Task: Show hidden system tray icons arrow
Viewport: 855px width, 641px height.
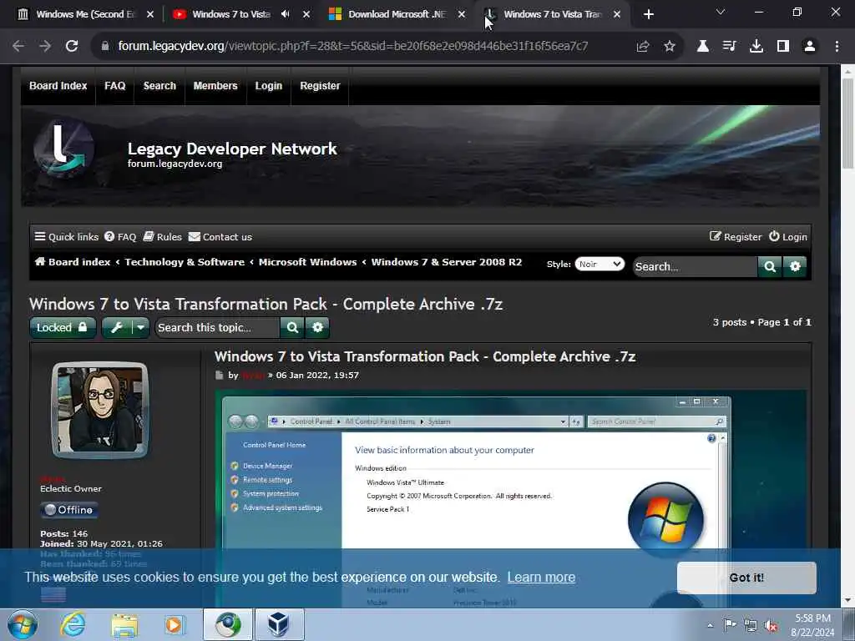Action: tap(710, 626)
